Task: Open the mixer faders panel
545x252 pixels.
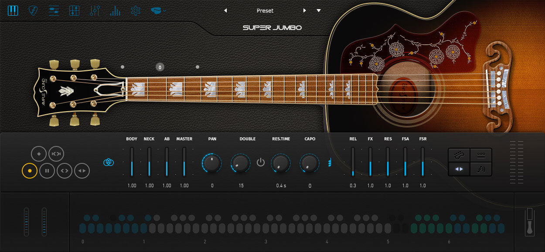Action: [95, 10]
